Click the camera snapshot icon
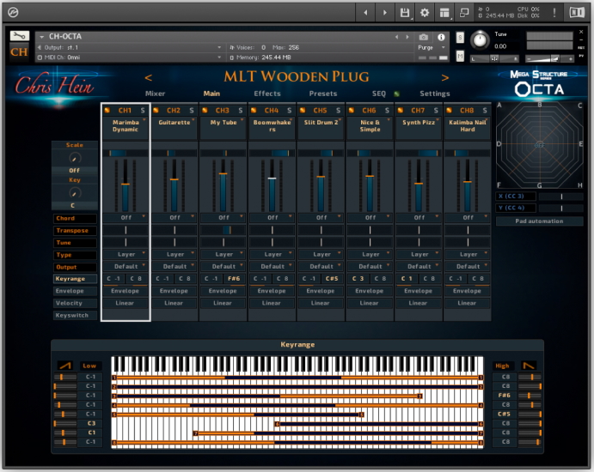The image size is (594, 472). 424,37
